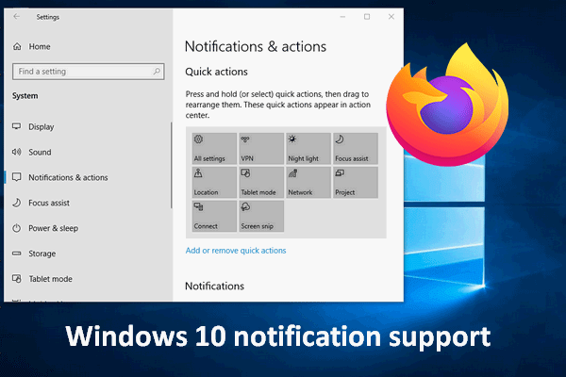Viewport: 566px width, 377px height.
Task: Click the Find a setting search box
Action: [89, 72]
